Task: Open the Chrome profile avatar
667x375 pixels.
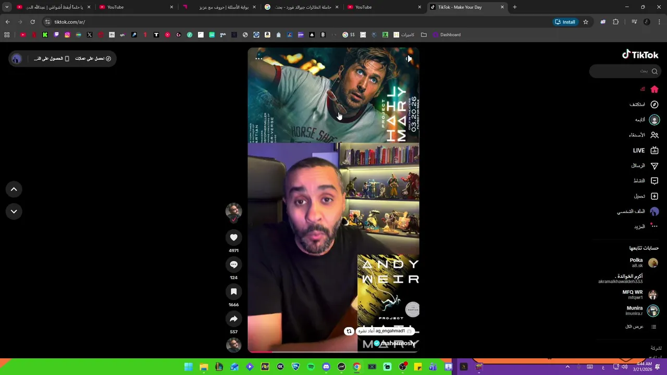Action: [647, 22]
